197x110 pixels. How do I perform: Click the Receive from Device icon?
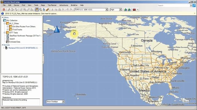point(129,9)
